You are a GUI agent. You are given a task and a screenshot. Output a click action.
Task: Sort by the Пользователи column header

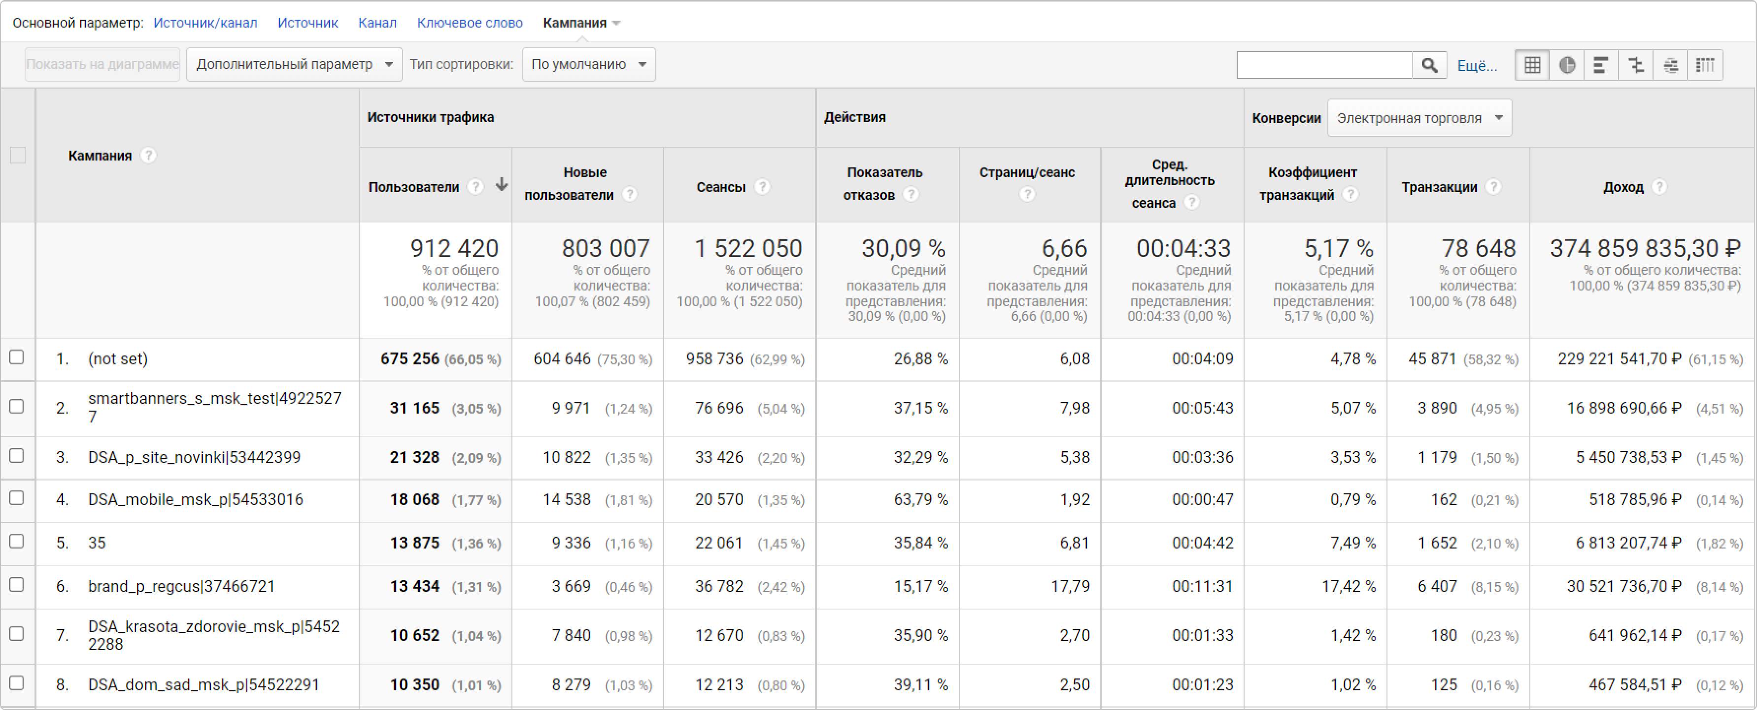[x=414, y=187]
